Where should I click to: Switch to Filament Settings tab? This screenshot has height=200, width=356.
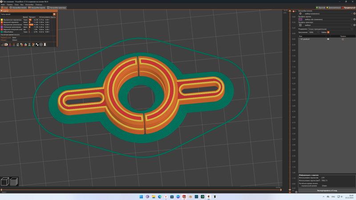[x=37, y=8]
